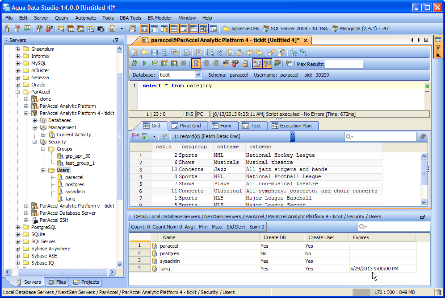The image size is (445, 298).
Task: Collapse the Users folder in tree
Action: pos(43,170)
